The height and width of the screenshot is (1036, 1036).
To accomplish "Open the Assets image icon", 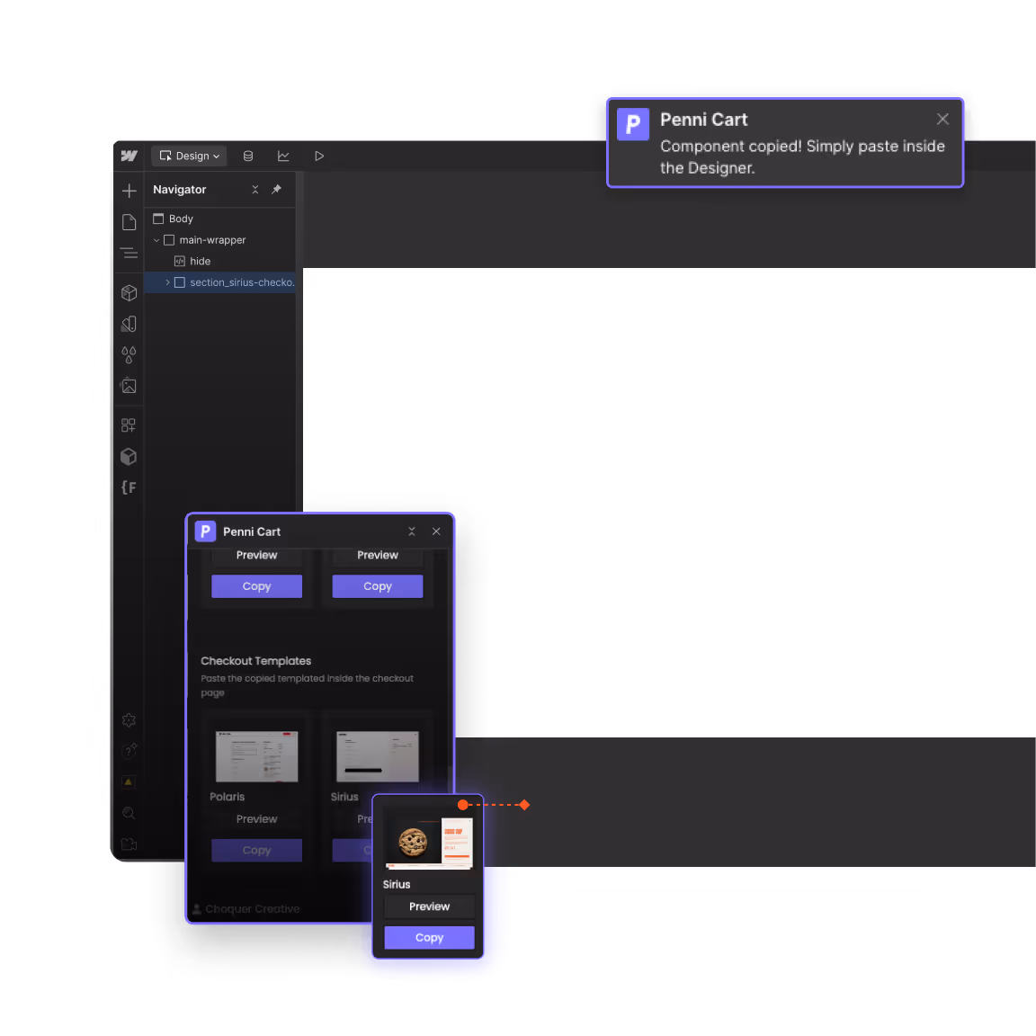I will [x=129, y=386].
